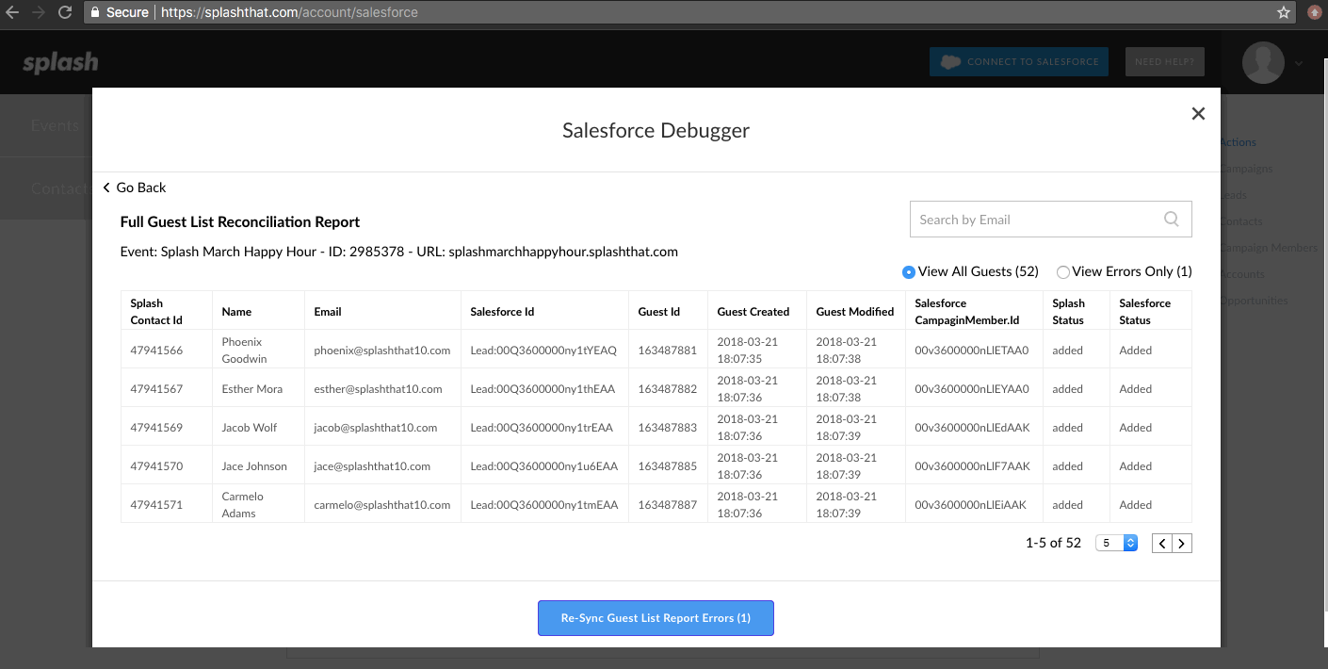The height and width of the screenshot is (669, 1328).
Task: Click contact id 47941566
Action: point(156,350)
